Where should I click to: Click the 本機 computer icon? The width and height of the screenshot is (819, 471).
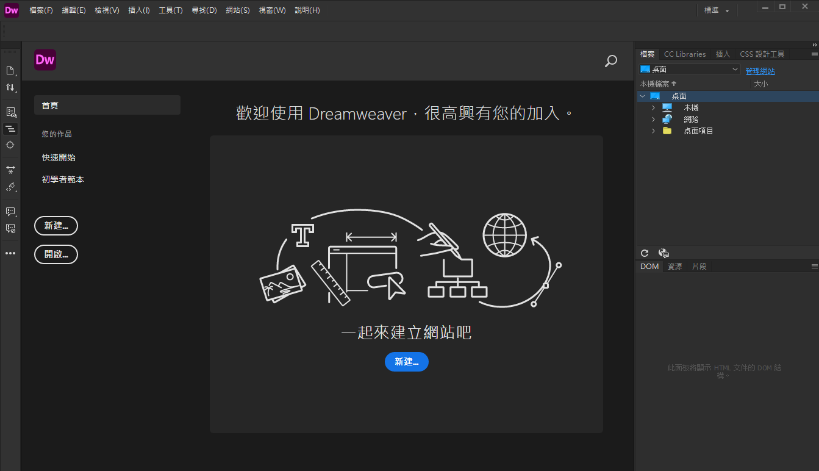coord(667,108)
